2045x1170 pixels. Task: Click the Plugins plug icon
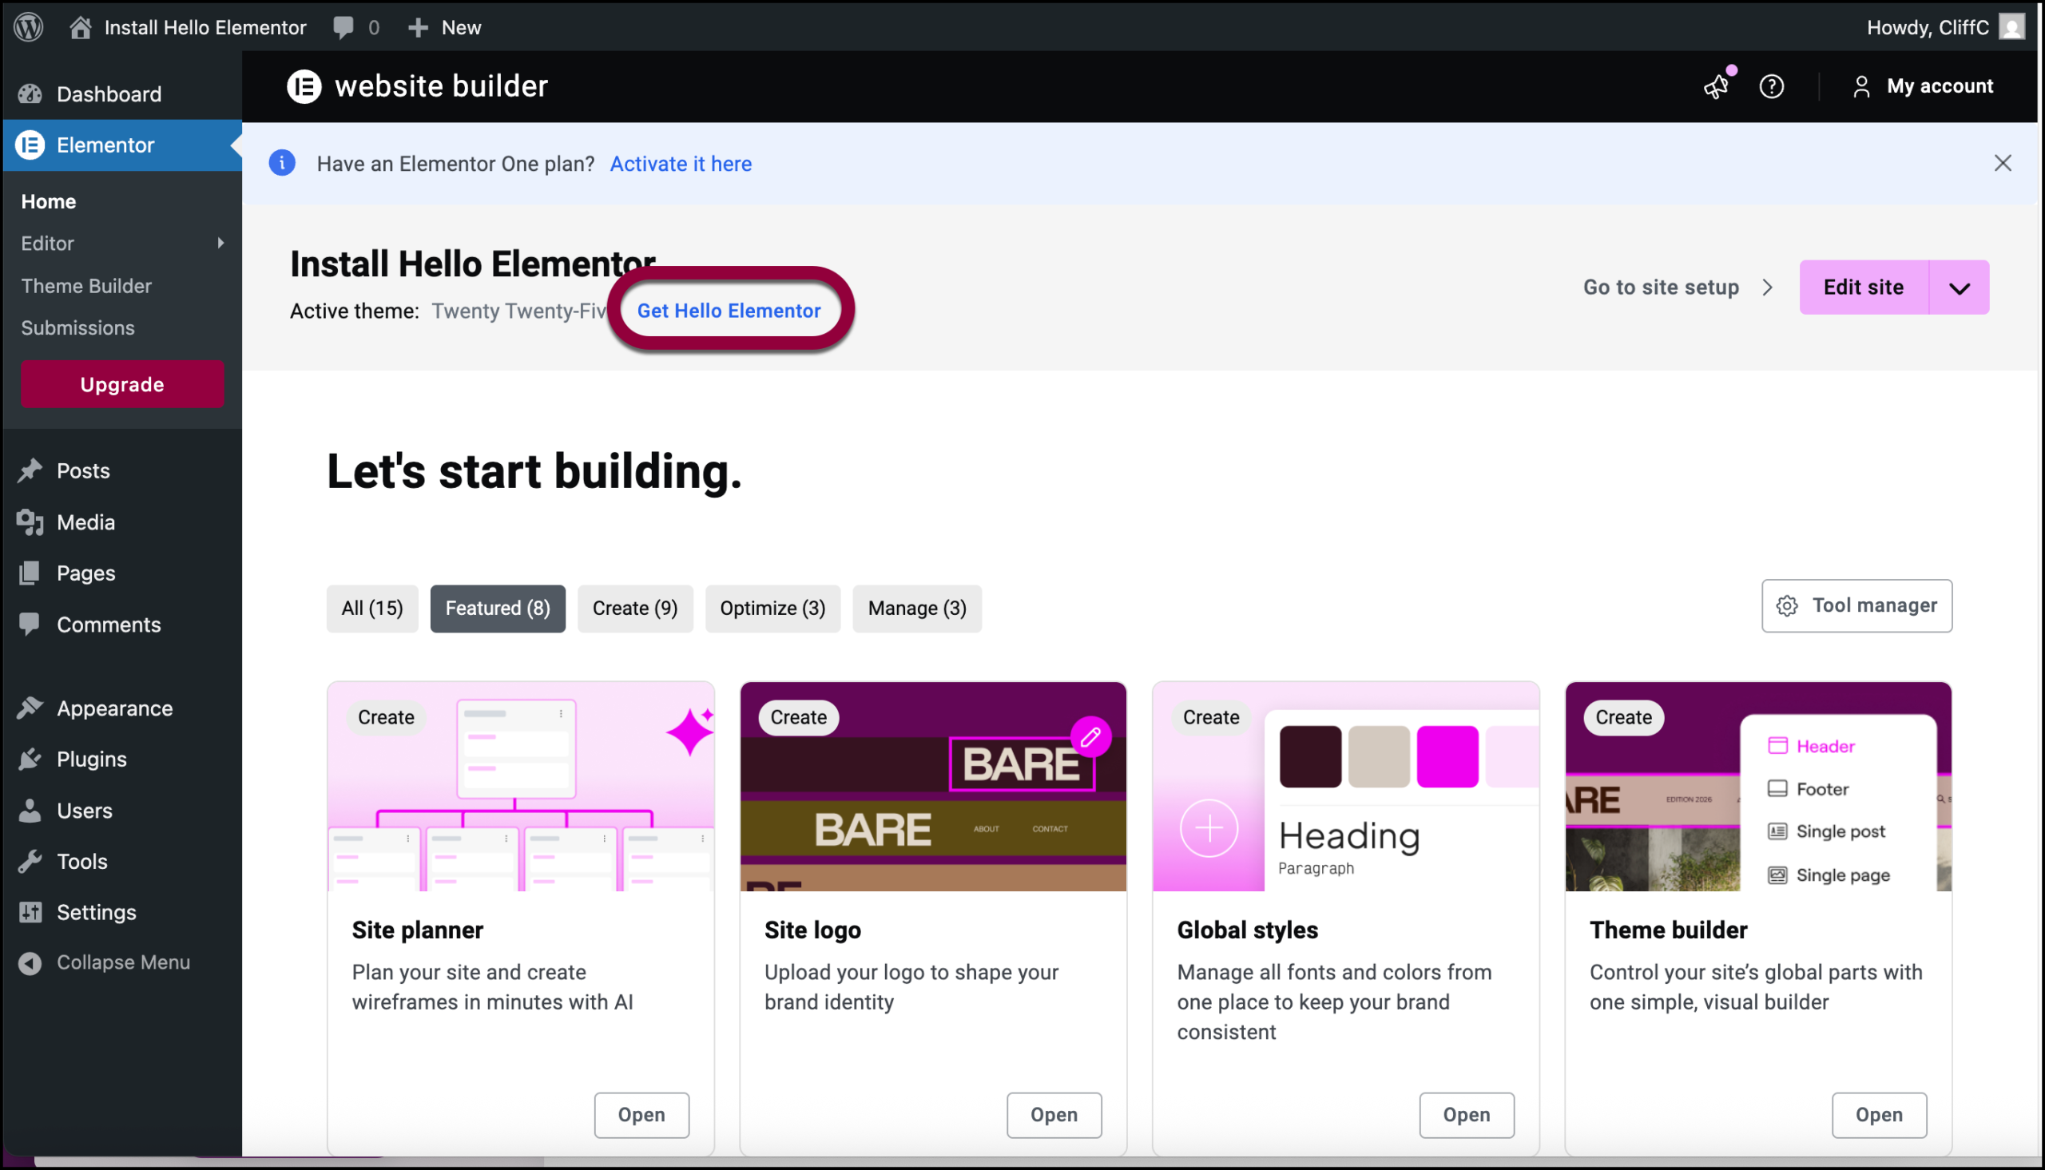30,760
